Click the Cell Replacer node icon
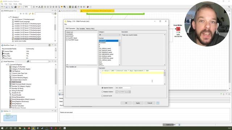The width and height of the screenshot is (232, 130). point(11,71)
